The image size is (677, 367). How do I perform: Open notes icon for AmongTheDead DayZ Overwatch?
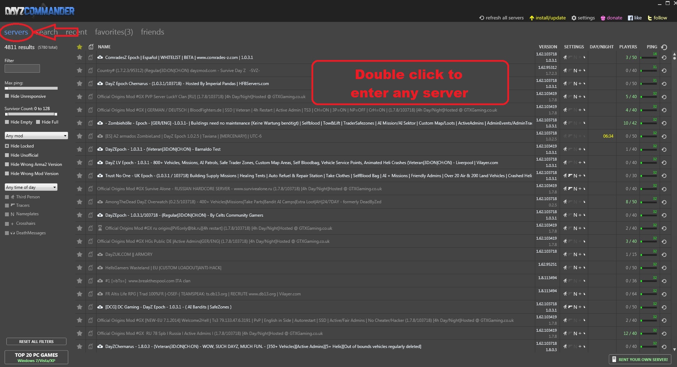[91, 202]
